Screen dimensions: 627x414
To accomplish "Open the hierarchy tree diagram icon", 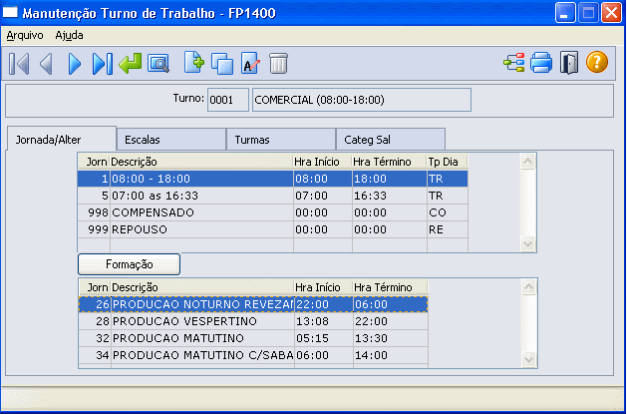I will pyautogui.click(x=513, y=63).
